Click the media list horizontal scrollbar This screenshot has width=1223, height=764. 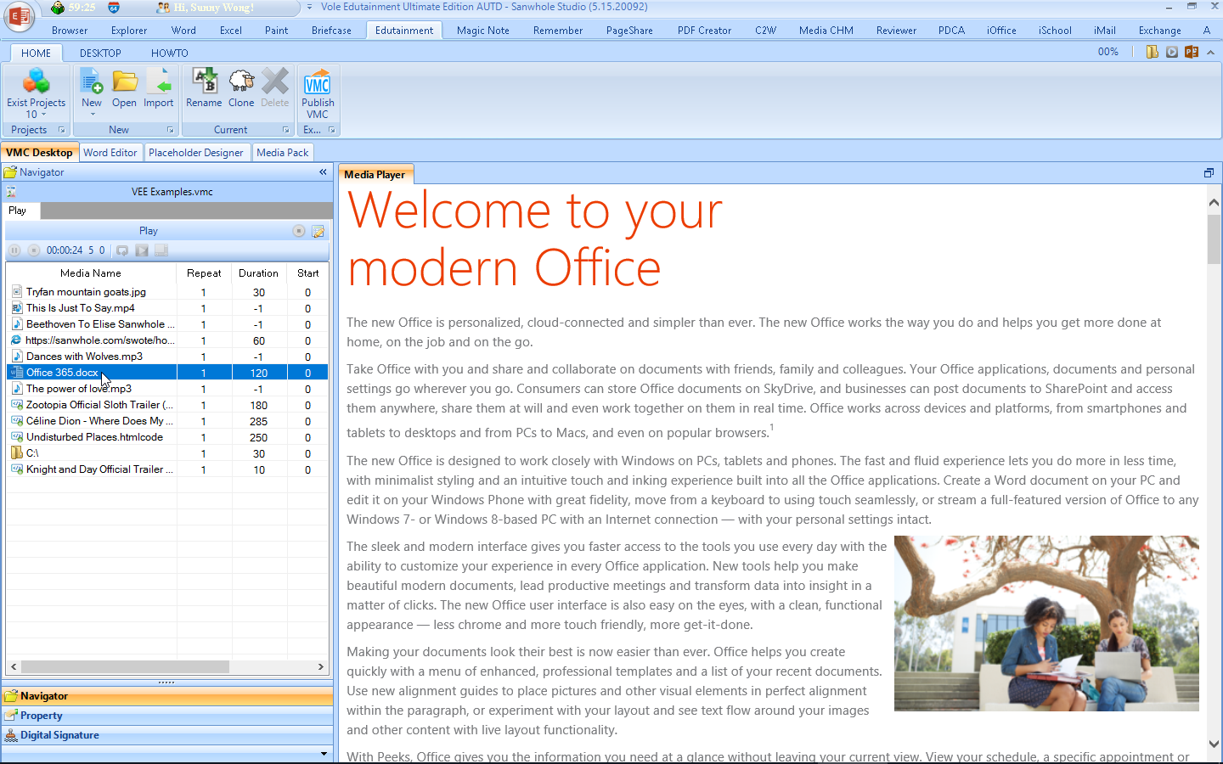tap(125, 667)
